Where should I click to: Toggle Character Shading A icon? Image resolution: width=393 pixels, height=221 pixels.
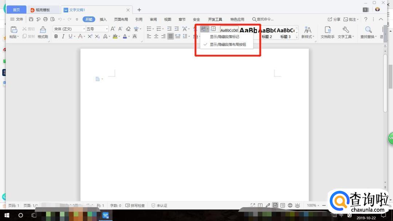click(x=135, y=36)
